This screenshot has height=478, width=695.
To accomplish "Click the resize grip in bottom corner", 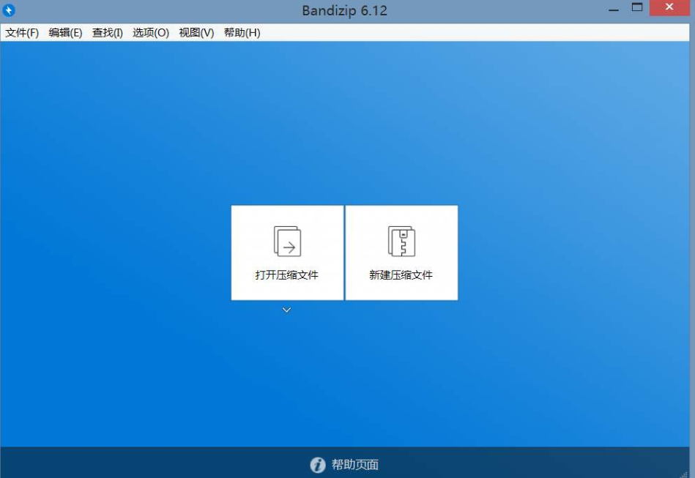I will pos(685,474).
